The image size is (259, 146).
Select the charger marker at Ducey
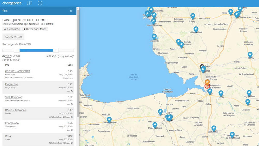click(221, 93)
